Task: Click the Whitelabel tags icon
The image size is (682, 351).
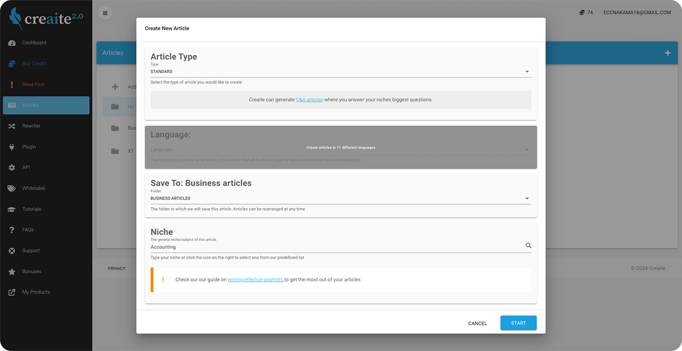Action: [11, 188]
